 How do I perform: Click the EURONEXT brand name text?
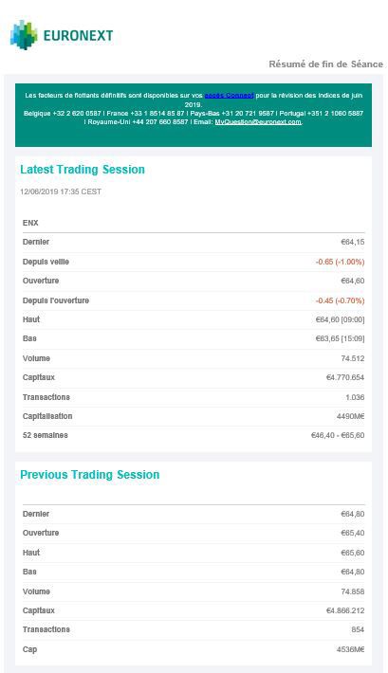[x=78, y=36]
